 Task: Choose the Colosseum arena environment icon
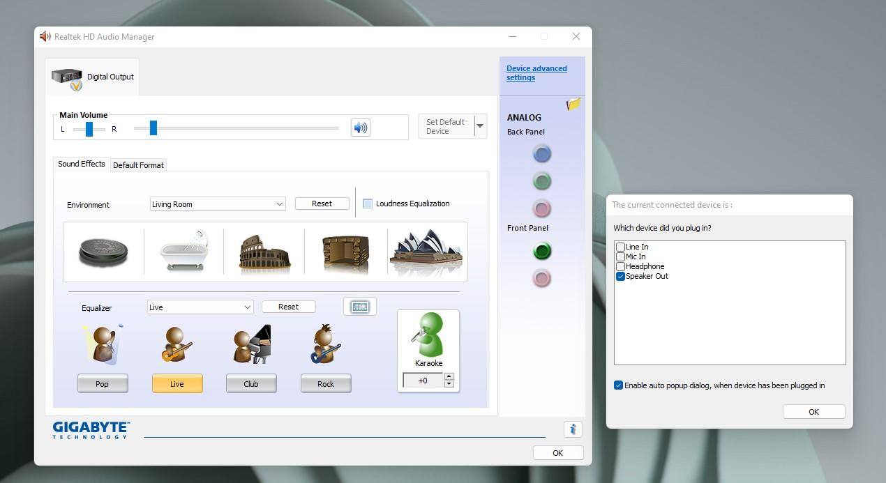264,252
